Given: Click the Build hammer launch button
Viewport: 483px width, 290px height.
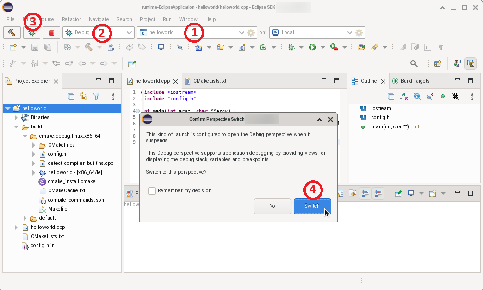Looking at the screenshot, I should tap(12, 32).
